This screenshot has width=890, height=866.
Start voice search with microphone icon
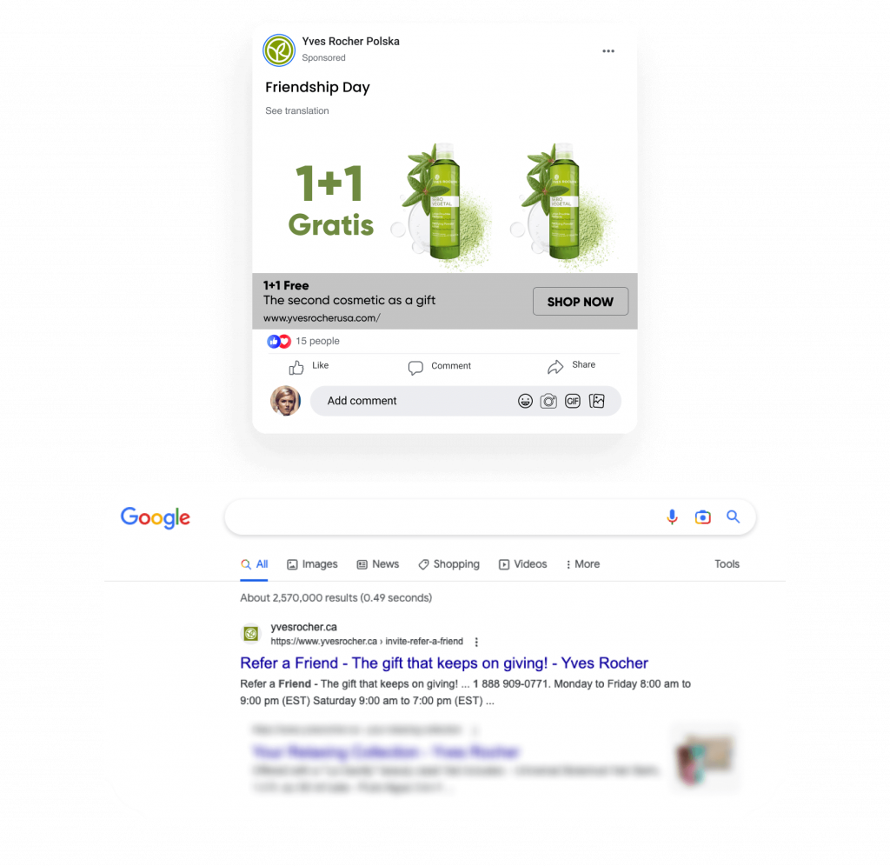672,516
